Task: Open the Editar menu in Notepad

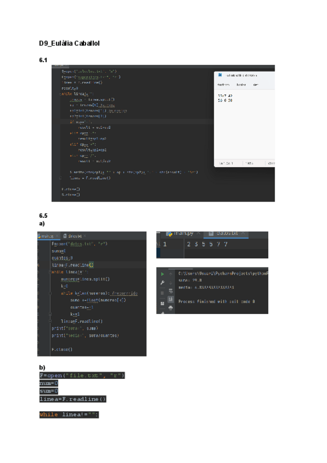Action: tap(241, 85)
